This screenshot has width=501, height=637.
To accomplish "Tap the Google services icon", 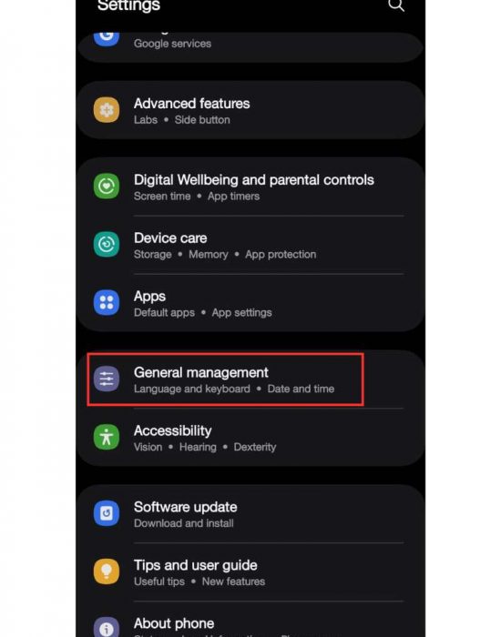I will click(x=107, y=39).
